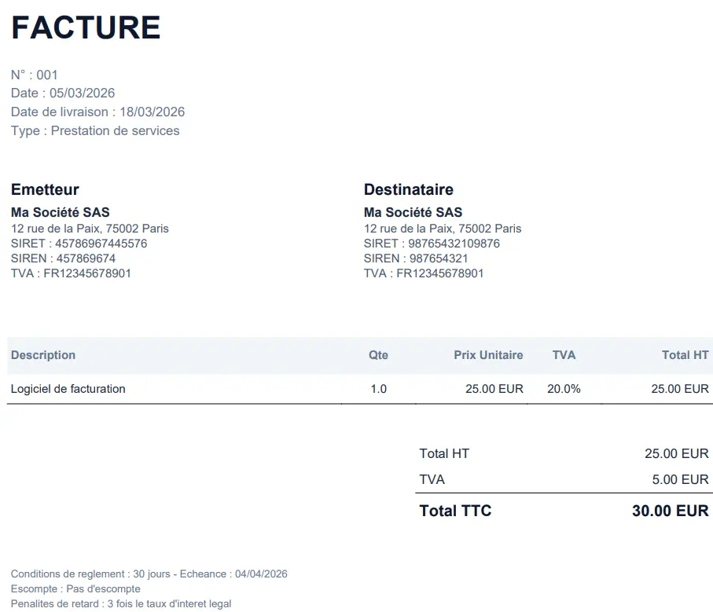This screenshot has height=612, width=713.
Task: Select the 30.00 EUR Total TTC amount
Action: tap(670, 511)
